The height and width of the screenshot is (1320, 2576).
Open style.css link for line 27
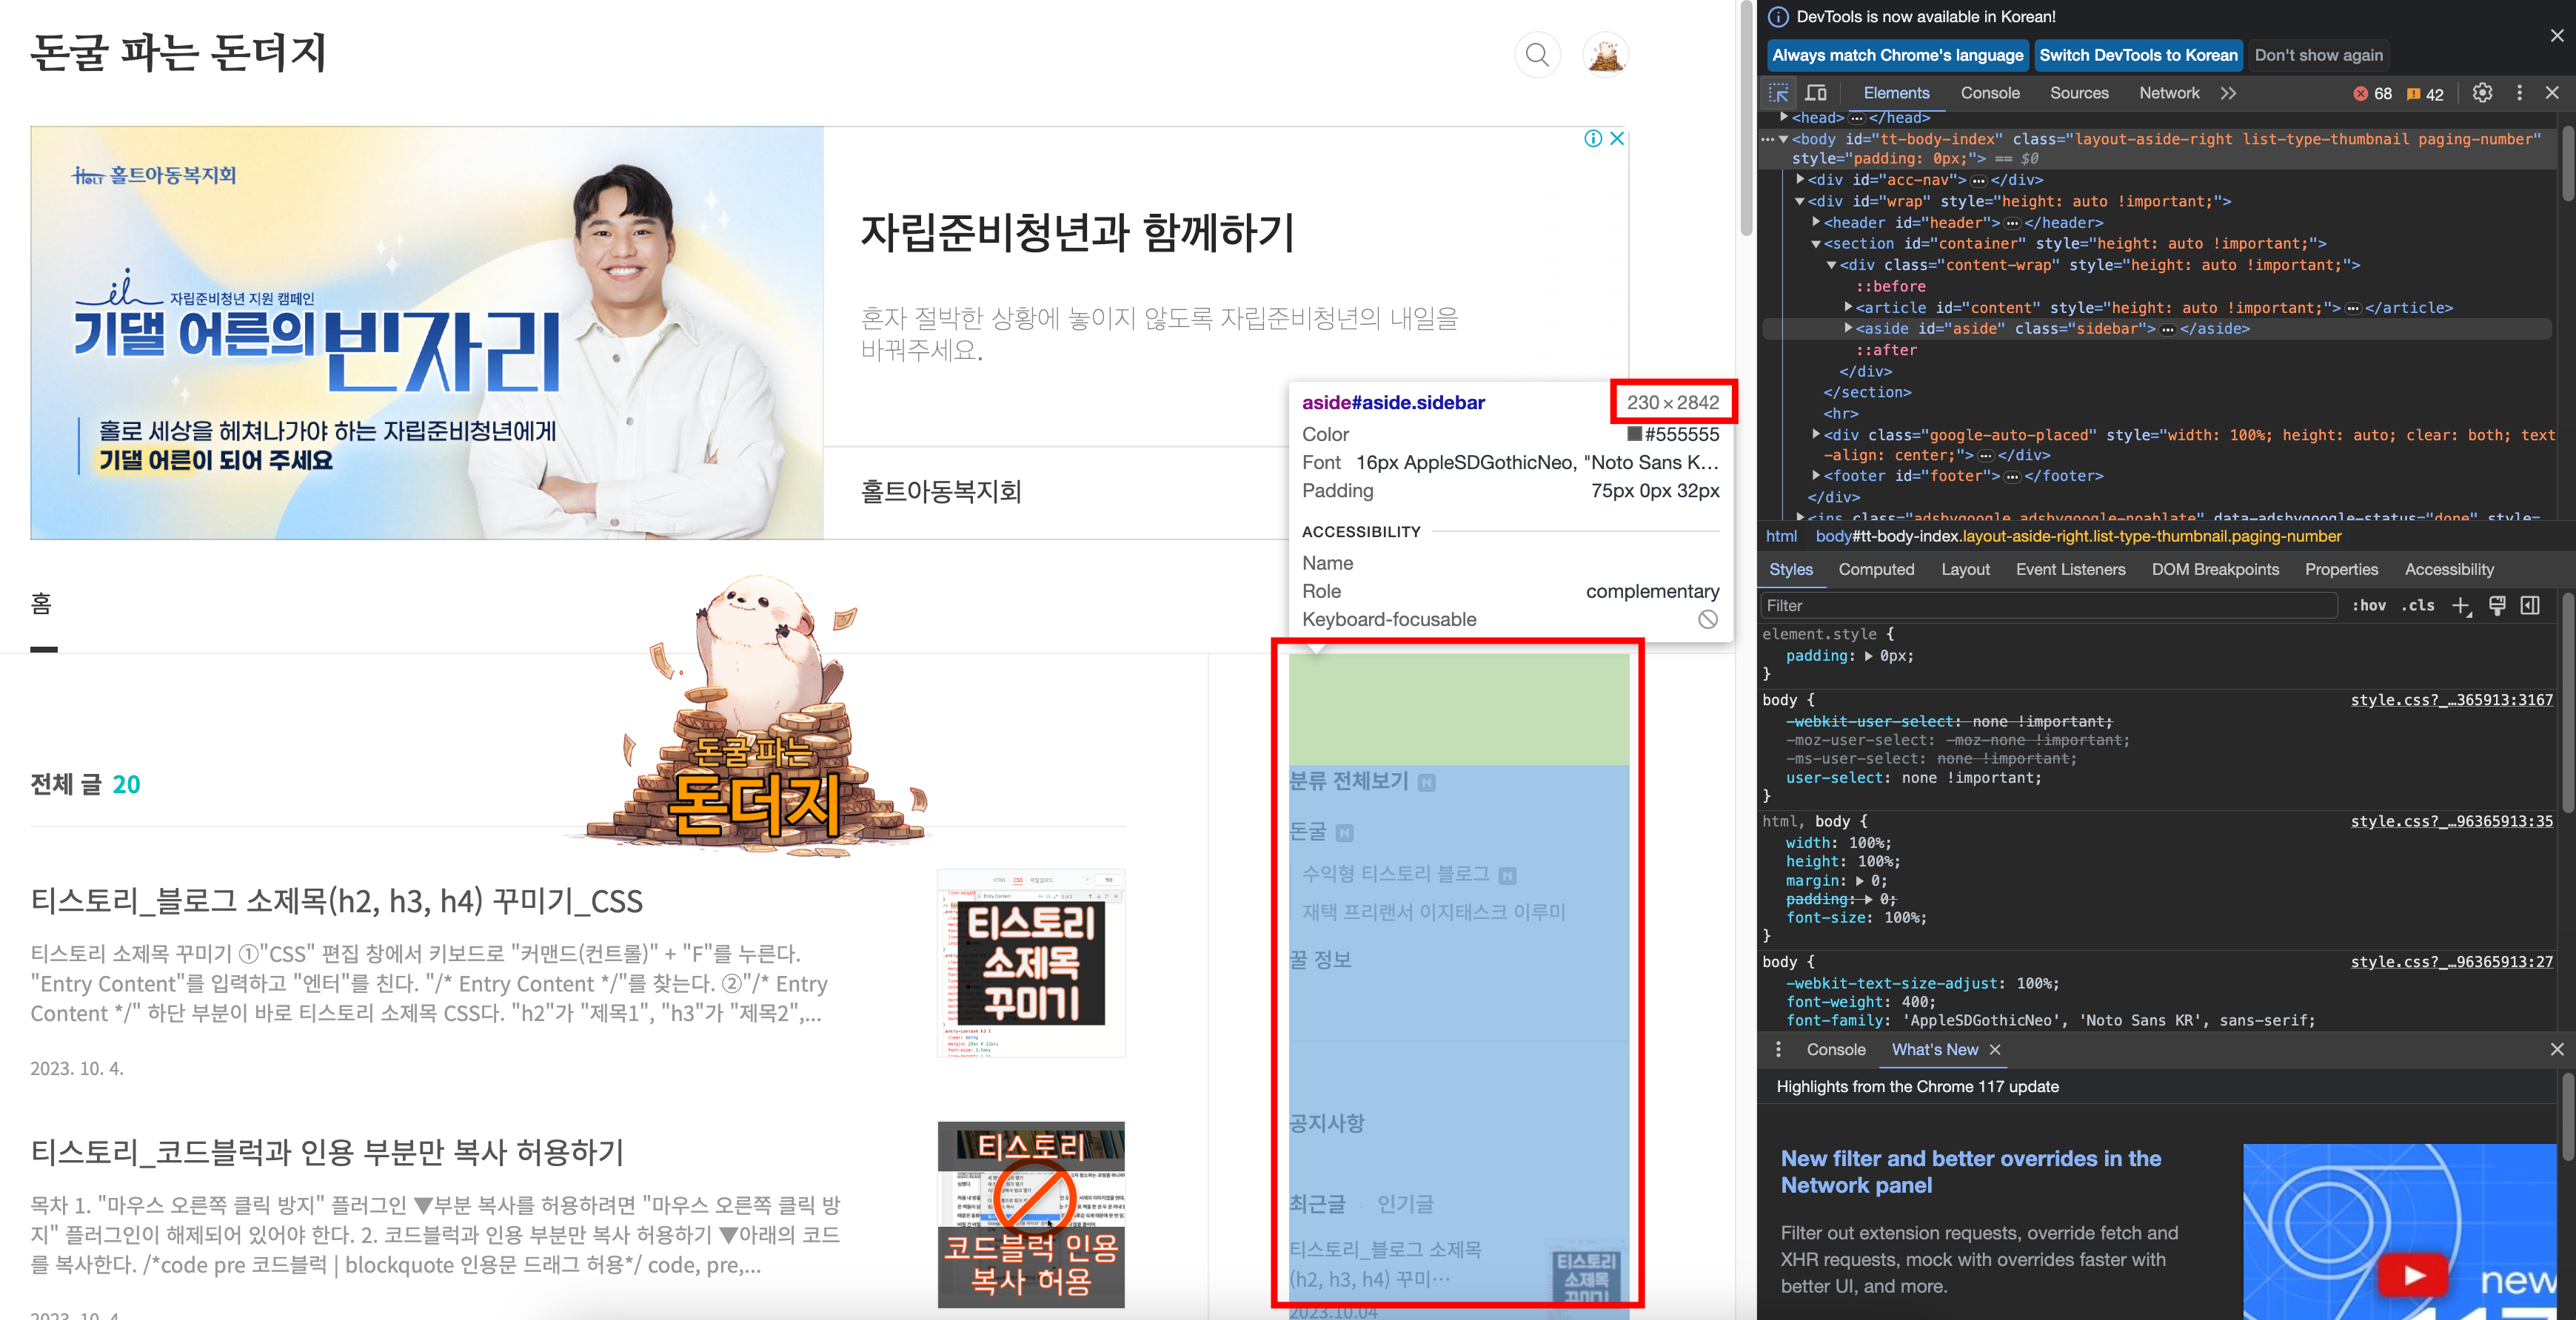click(2451, 961)
